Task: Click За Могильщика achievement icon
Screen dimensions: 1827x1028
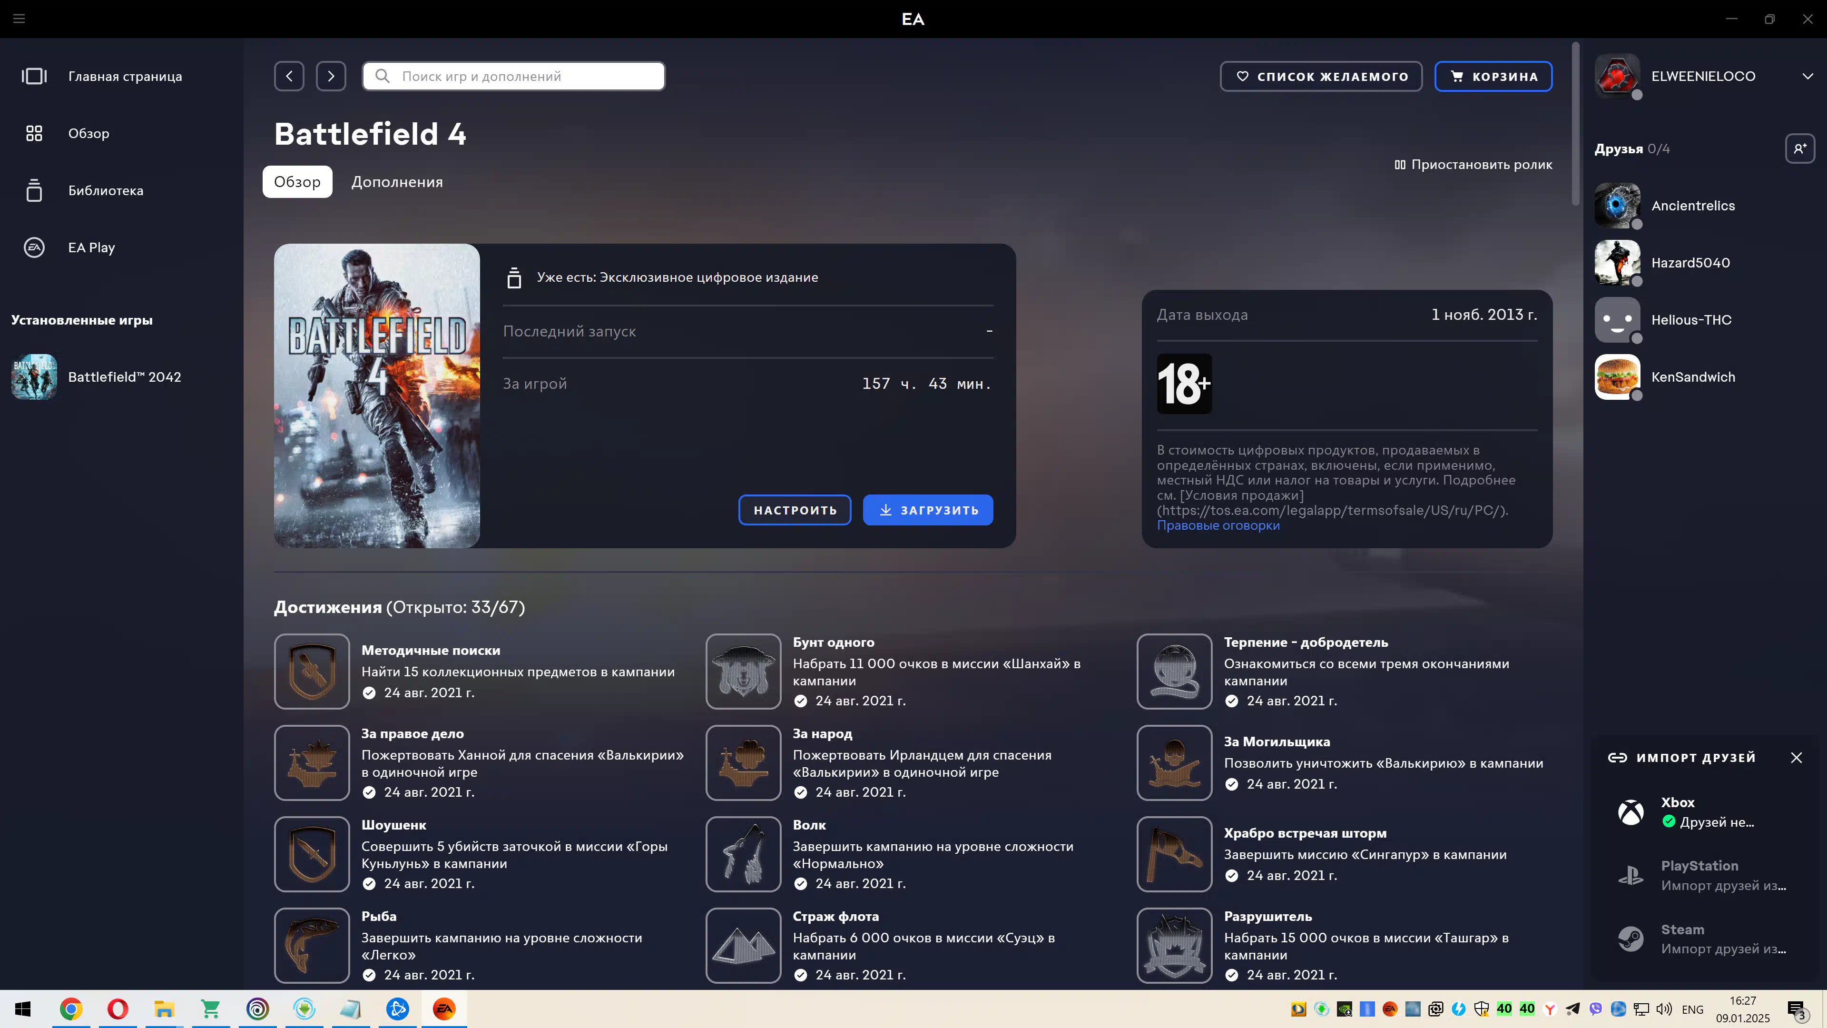Action: click(1175, 762)
